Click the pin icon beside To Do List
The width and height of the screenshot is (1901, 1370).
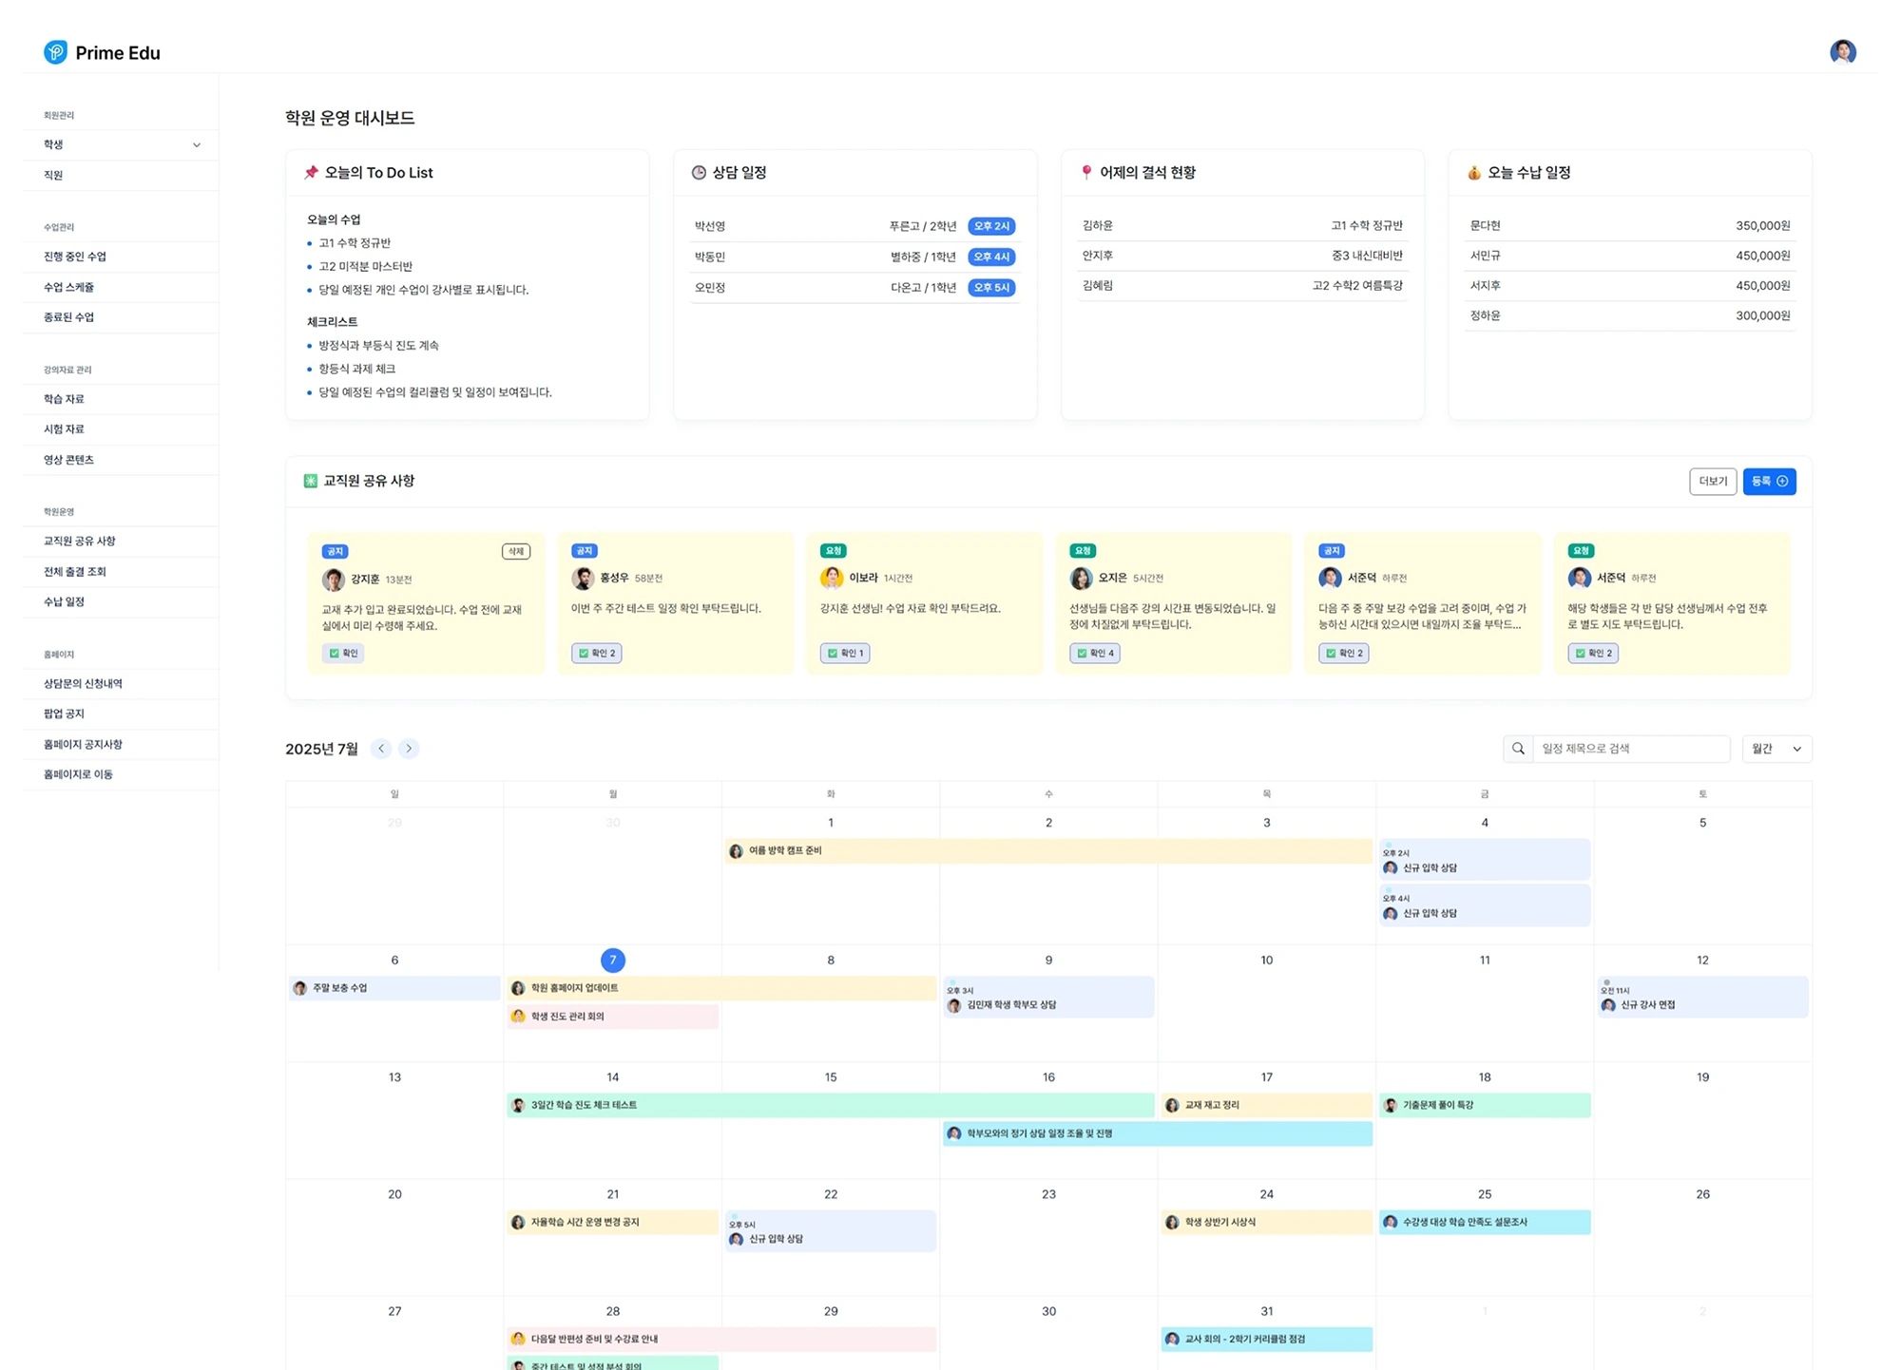coord(311,173)
